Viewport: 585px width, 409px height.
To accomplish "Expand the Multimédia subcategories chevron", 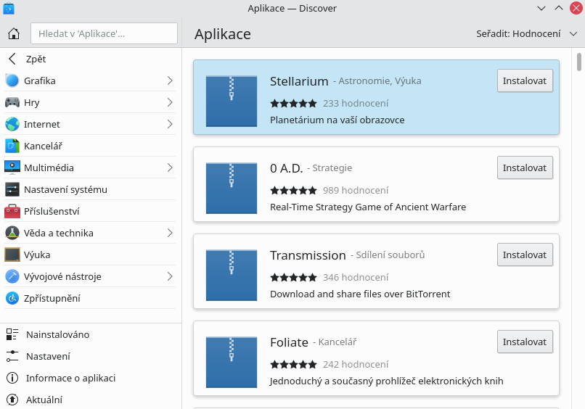I will point(170,168).
